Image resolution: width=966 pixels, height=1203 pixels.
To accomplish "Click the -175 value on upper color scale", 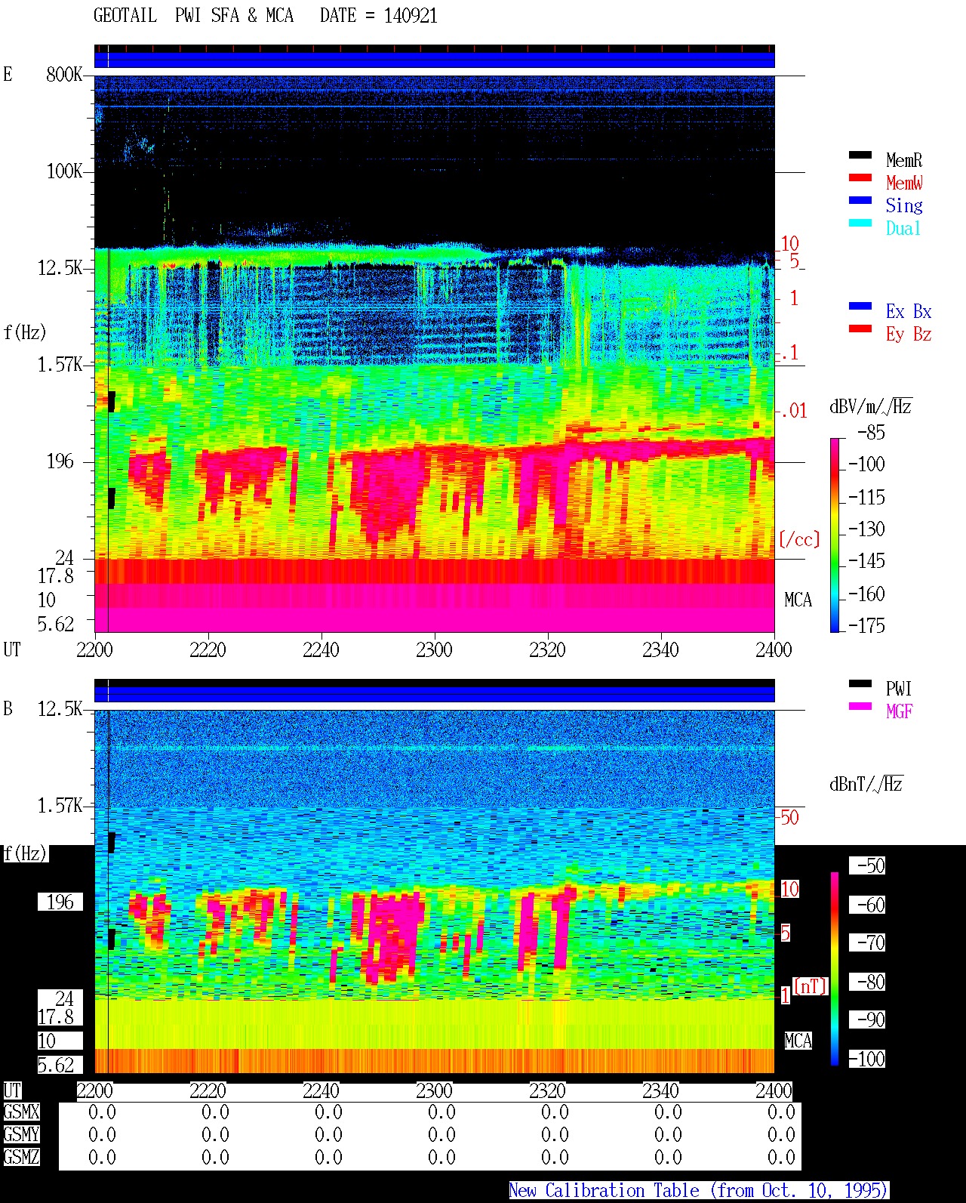I will [866, 625].
